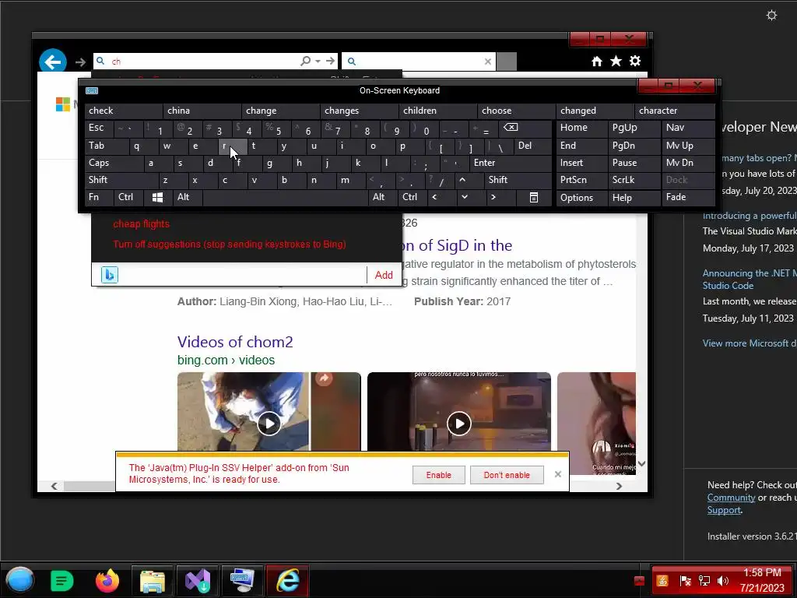Click the Del key on On-Screen Keyboard

pos(533,146)
